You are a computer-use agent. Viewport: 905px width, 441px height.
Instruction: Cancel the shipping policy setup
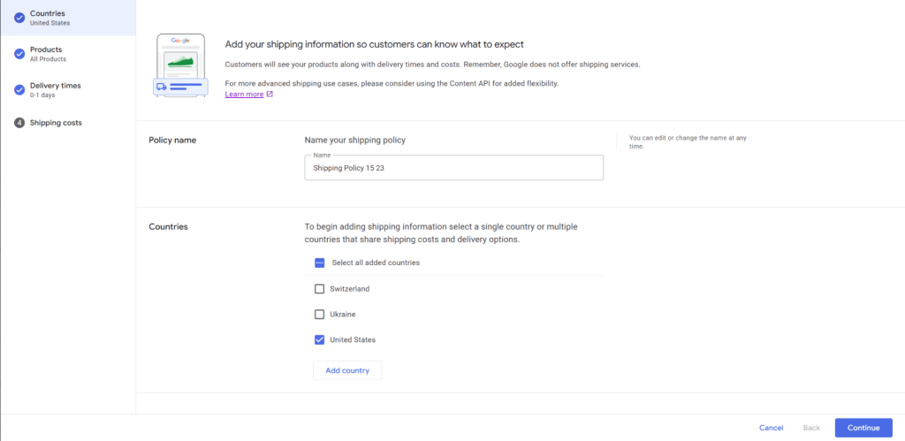click(771, 428)
